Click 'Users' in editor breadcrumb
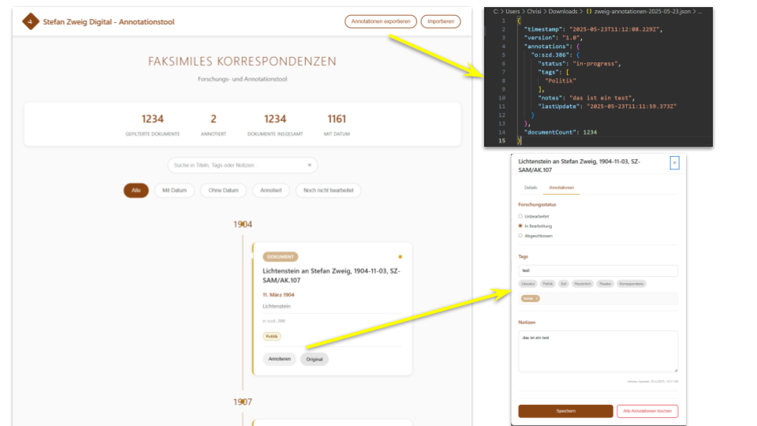The image size is (757, 426). pyautogui.click(x=513, y=11)
